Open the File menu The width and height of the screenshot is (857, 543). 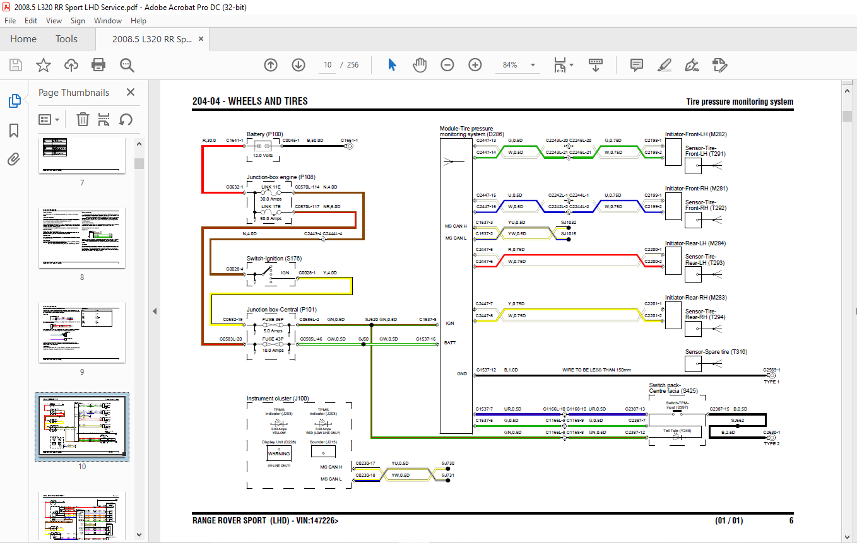[x=10, y=21]
